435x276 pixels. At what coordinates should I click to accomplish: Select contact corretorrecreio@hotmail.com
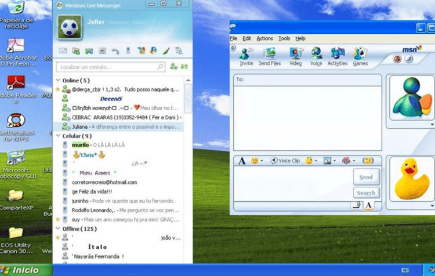(x=119, y=182)
